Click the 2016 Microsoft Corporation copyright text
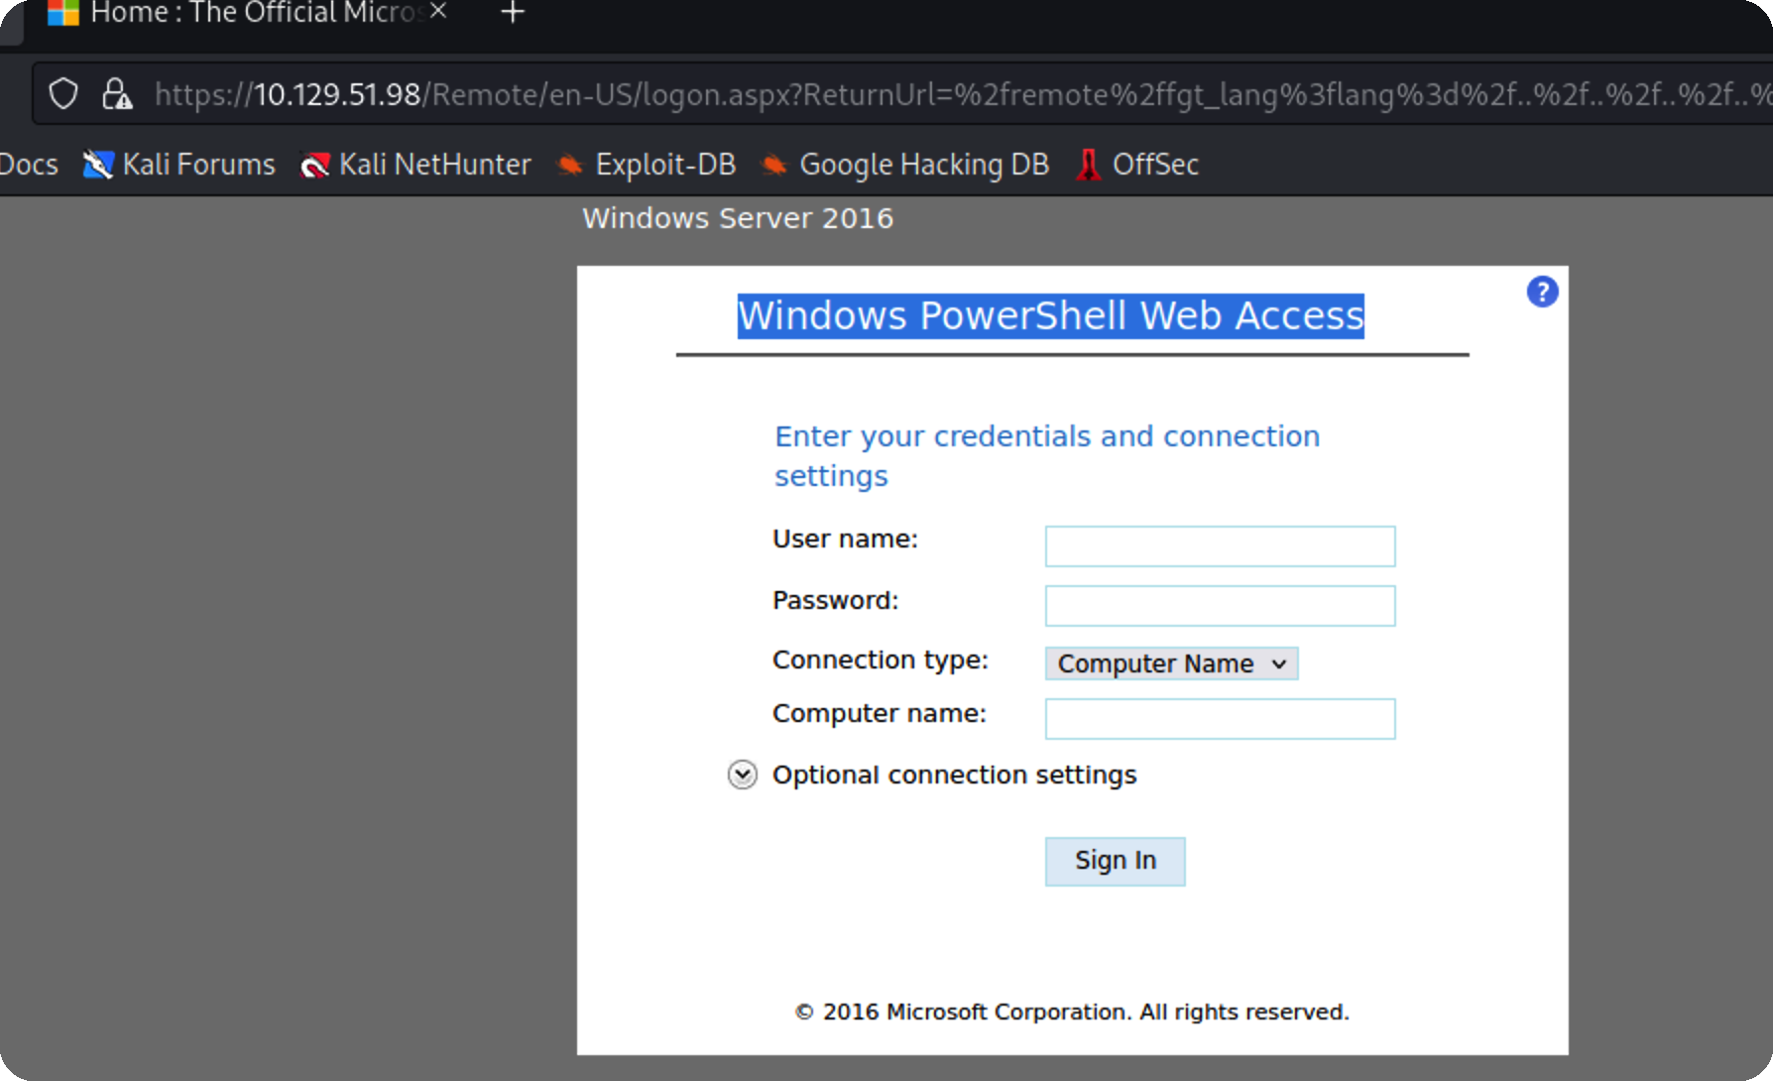 (x=1072, y=1012)
